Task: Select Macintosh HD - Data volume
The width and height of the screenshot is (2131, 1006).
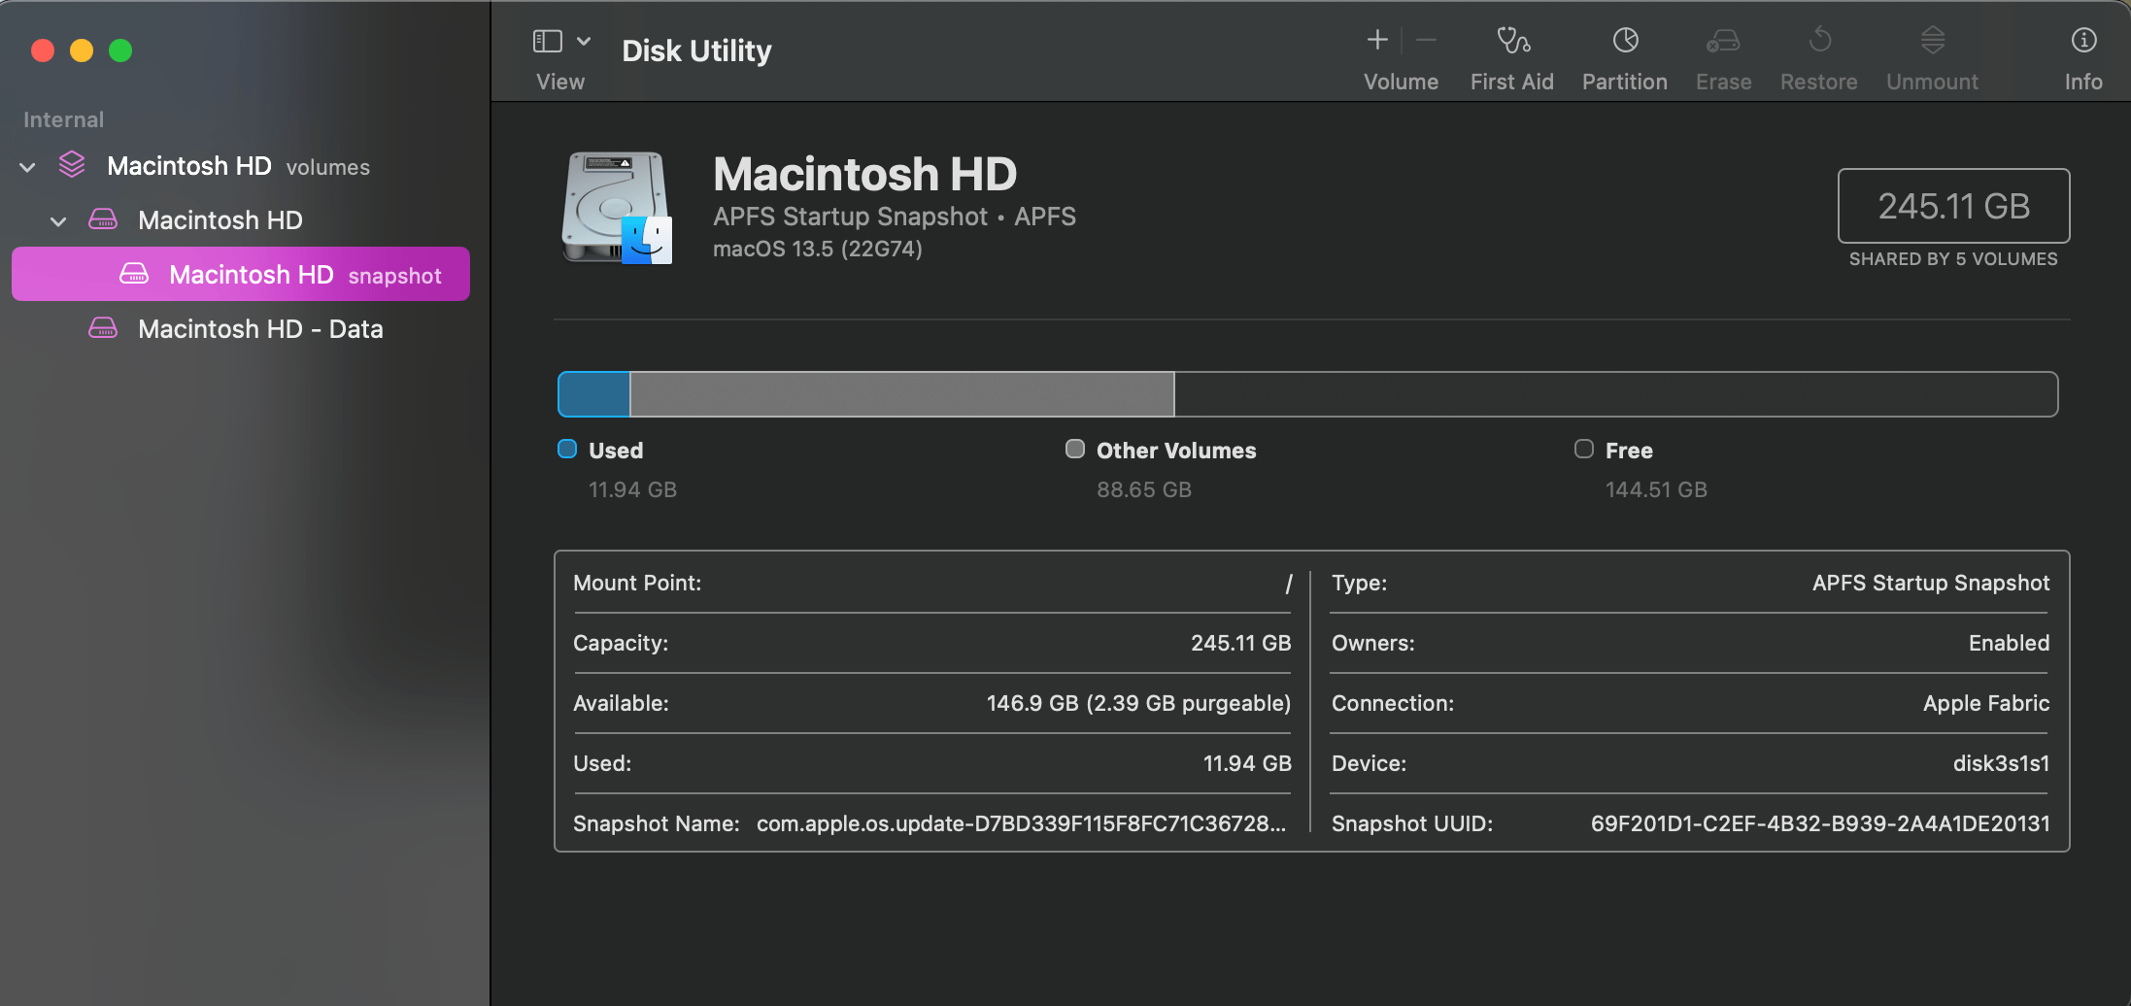Action: (259, 329)
